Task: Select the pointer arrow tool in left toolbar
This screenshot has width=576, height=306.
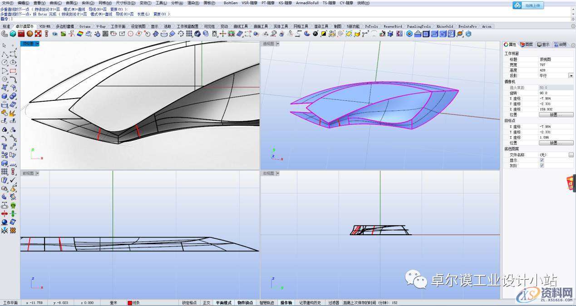Action: (x=5, y=45)
